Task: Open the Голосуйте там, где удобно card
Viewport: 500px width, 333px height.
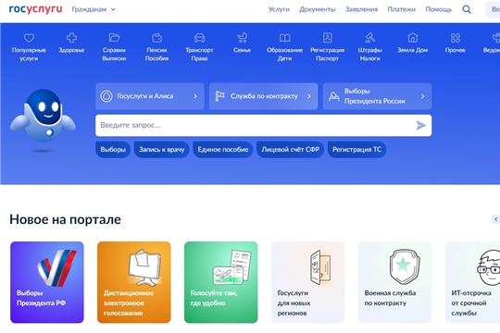Action: (221, 282)
